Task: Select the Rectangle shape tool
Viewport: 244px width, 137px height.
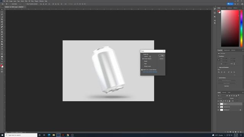Action: pos(2,54)
